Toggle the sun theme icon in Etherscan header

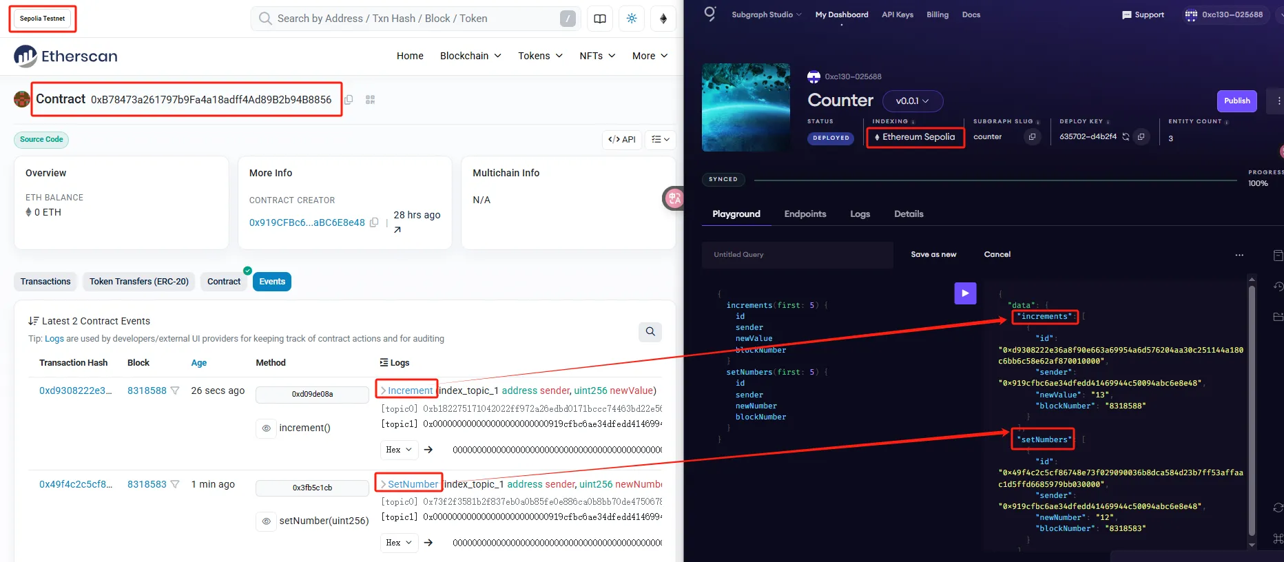(632, 19)
